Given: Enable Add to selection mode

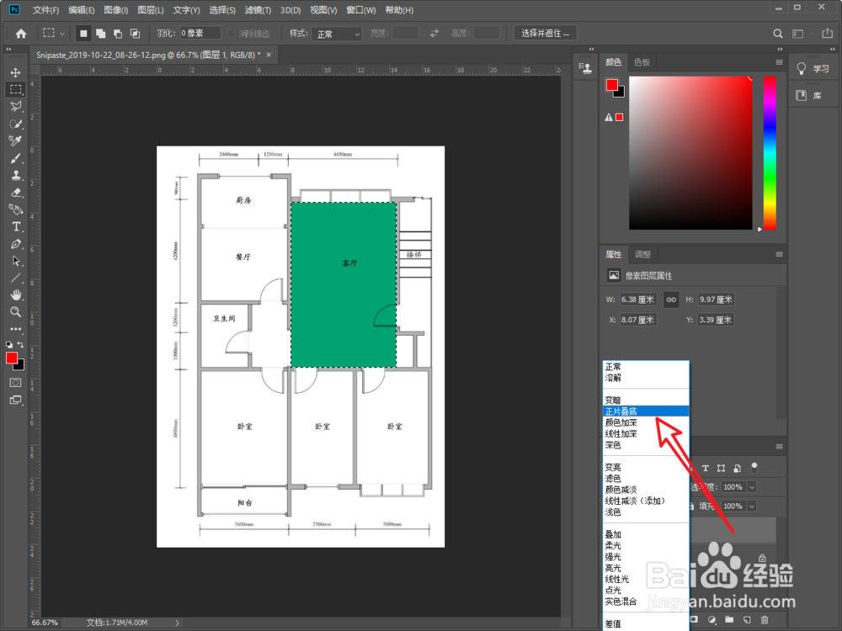Looking at the screenshot, I should click(x=99, y=34).
